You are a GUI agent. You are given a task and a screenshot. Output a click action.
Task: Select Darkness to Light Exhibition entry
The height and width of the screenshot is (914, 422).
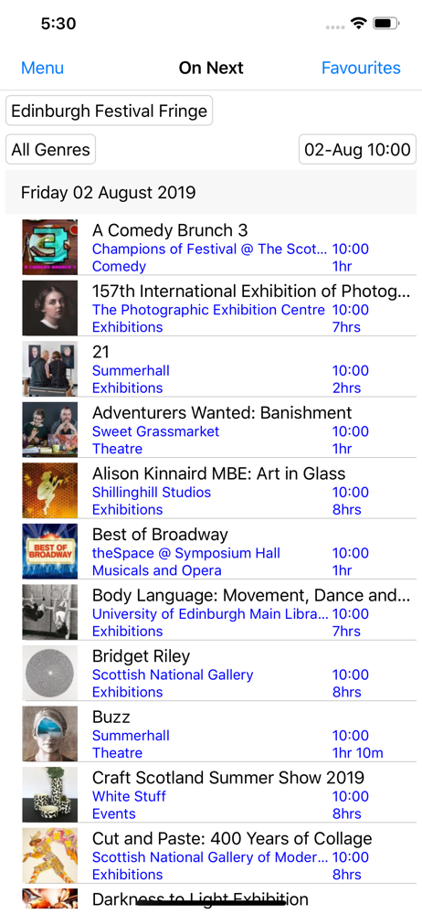(211, 900)
